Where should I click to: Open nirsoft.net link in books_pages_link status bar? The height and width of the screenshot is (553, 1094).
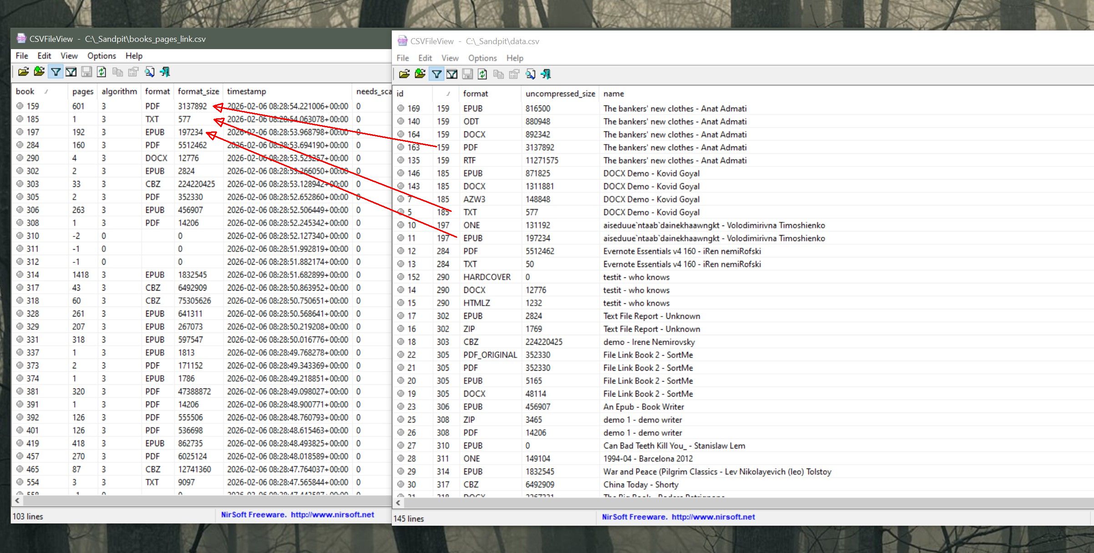click(332, 514)
